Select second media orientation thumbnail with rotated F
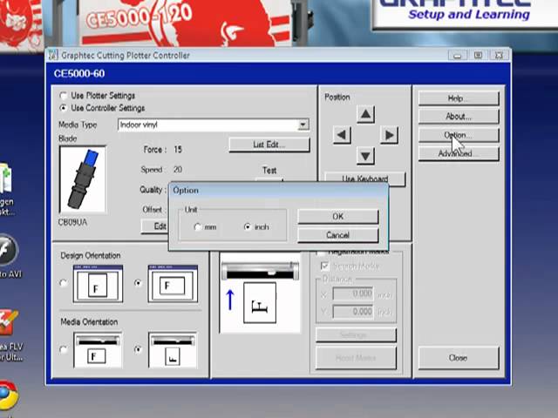Image resolution: width=558 pixels, height=418 pixels. [173, 350]
